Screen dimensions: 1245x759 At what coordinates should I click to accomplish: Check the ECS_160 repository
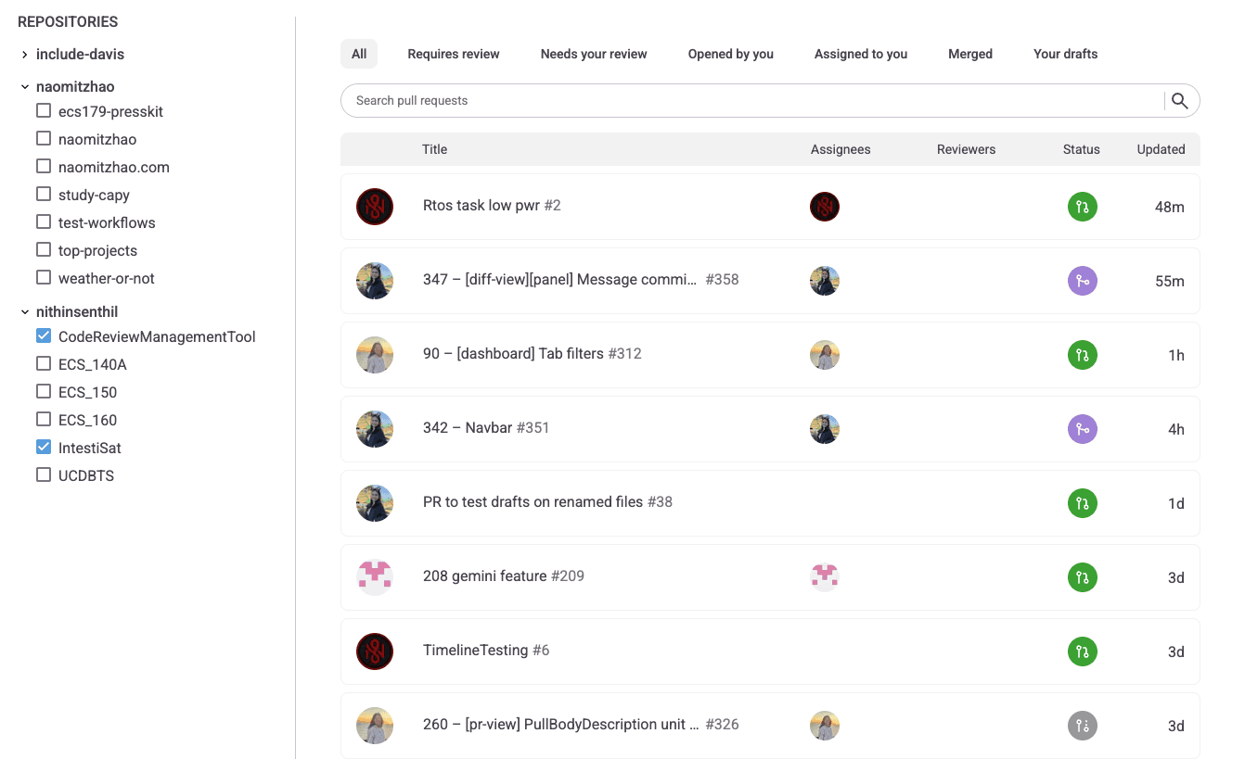tap(44, 419)
